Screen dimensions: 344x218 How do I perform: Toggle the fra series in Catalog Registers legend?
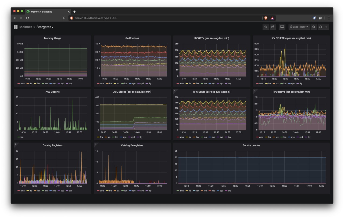pyautogui.click(x=31, y=191)
